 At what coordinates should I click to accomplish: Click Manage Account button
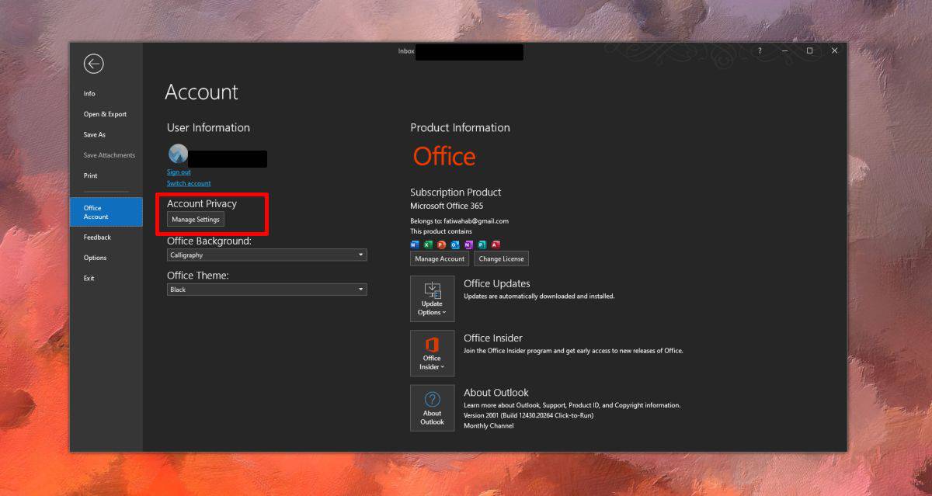click(x=440, y=258)
